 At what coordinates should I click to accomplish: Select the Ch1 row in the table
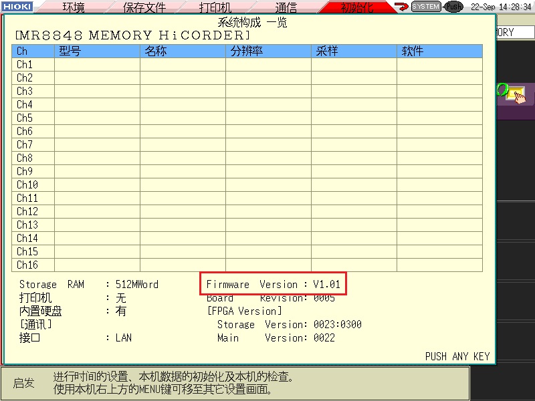tap(247, 65)
